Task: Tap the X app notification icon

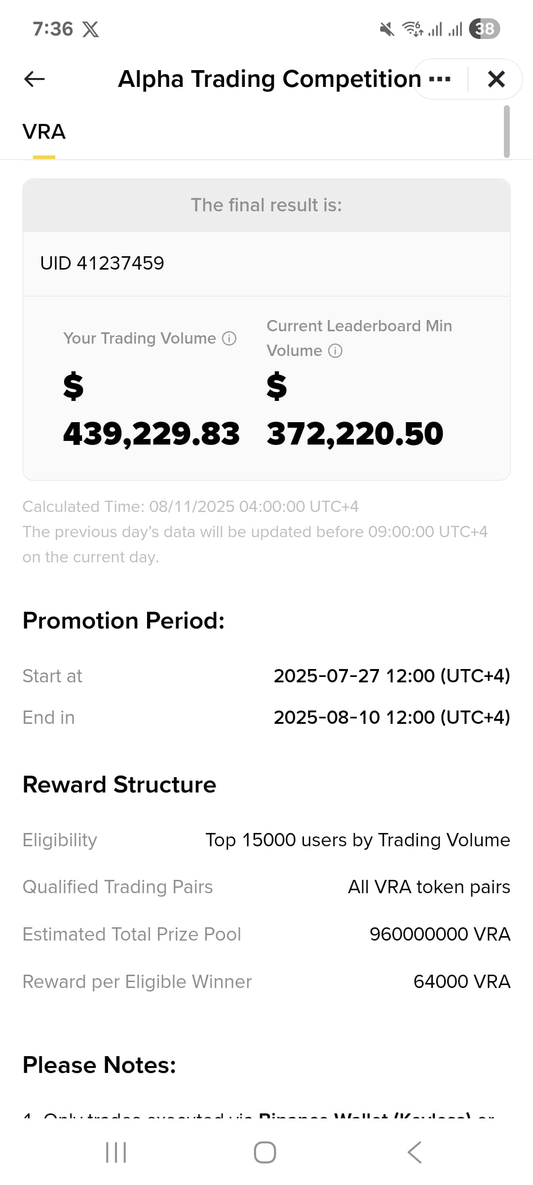Action: [90, 29]
